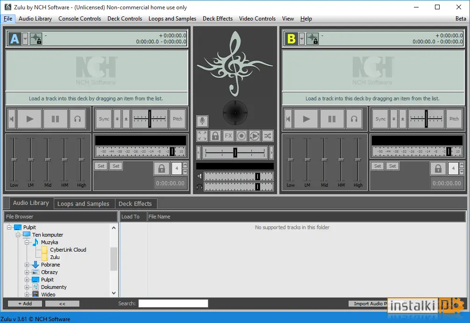Nudge crossfader right with arrow button

271,153
